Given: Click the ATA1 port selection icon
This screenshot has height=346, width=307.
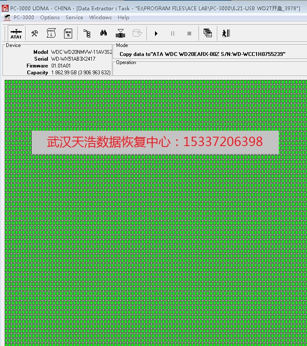Looking at the screenshot, I should click(16, 33).
